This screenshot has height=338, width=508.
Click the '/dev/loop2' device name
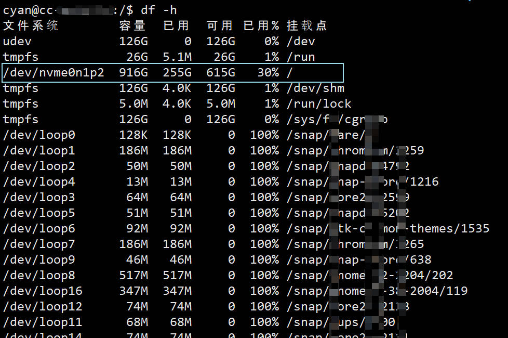point(39,166)
